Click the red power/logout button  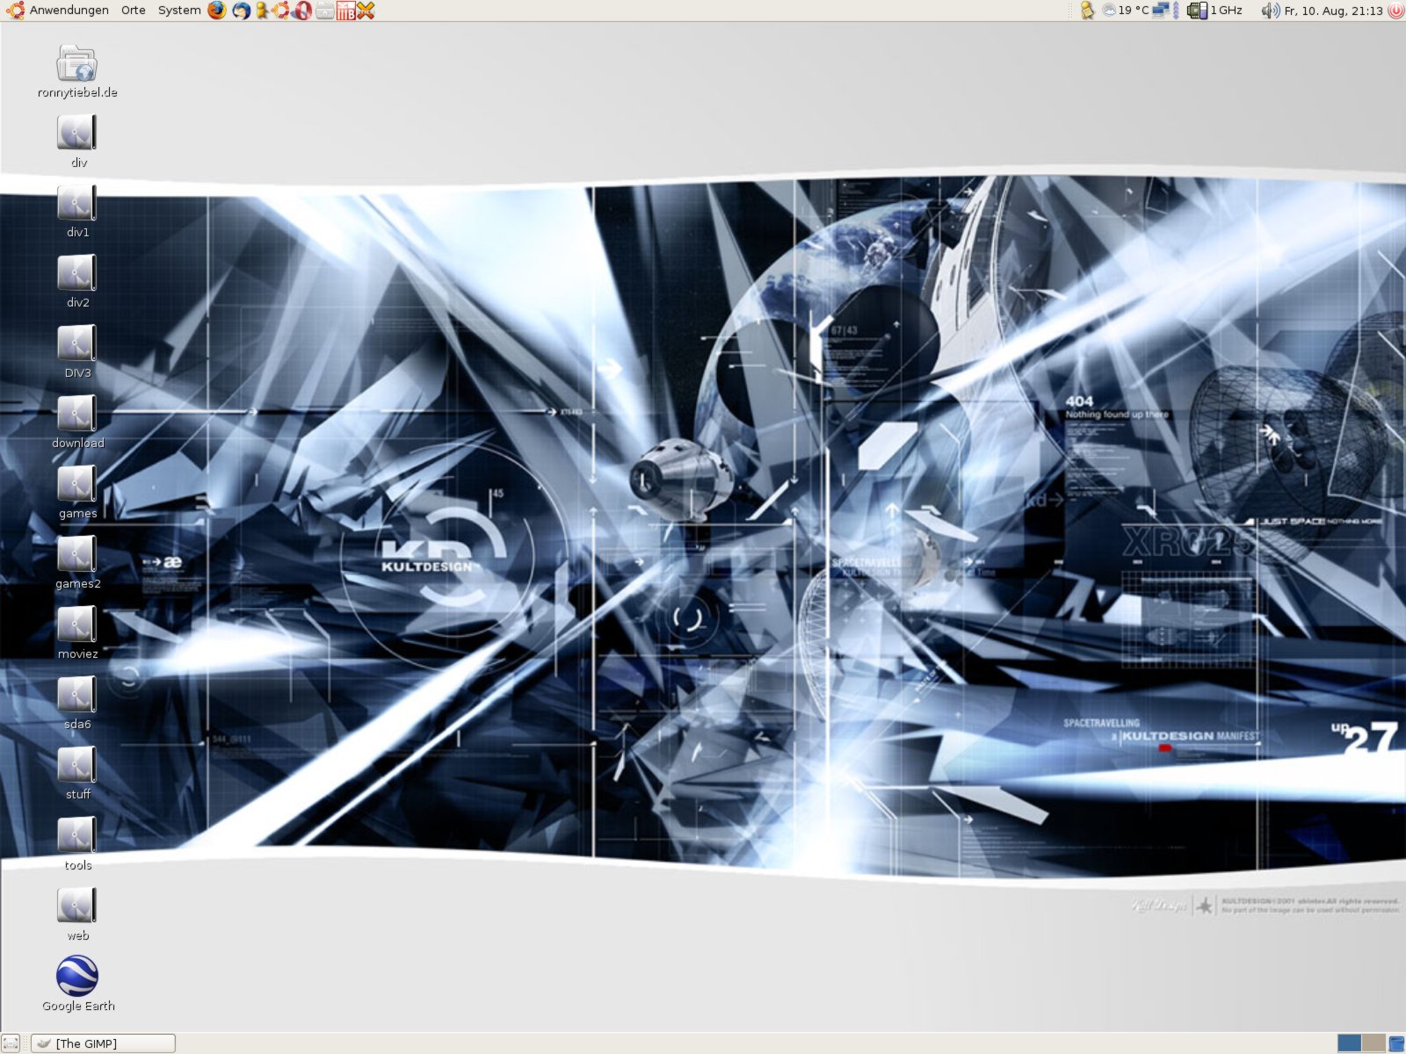click(1395, 11)
